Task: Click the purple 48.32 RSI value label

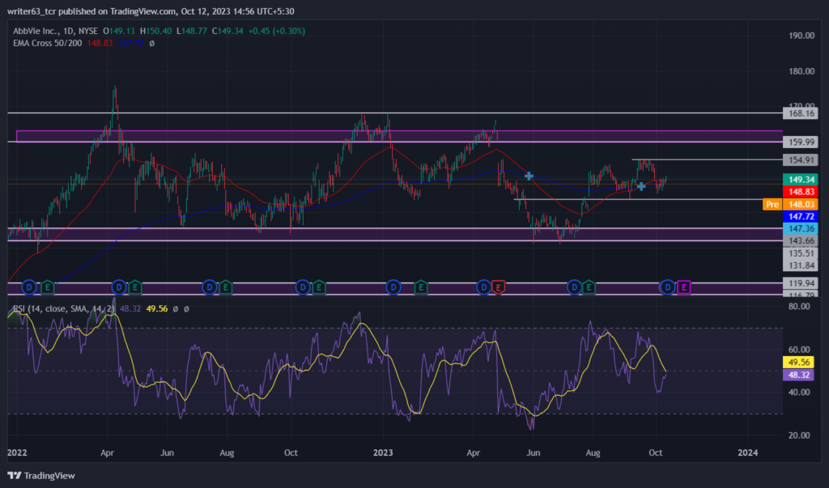Action: (798, 375)
